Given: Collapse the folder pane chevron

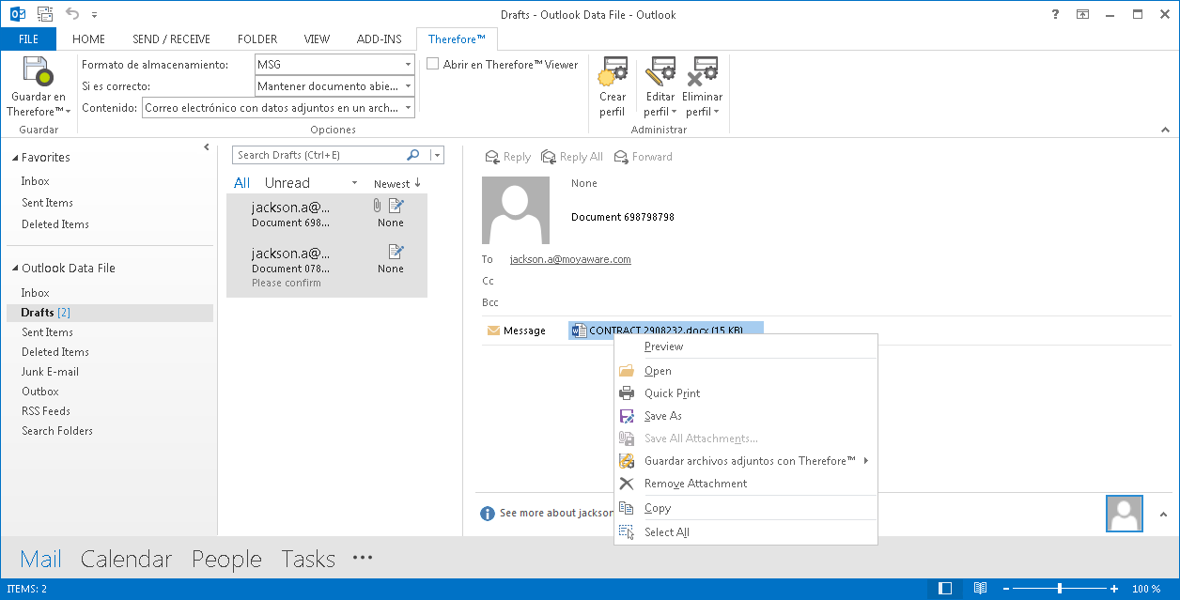Looking at the screenshot, I should (x=207, y=147).
